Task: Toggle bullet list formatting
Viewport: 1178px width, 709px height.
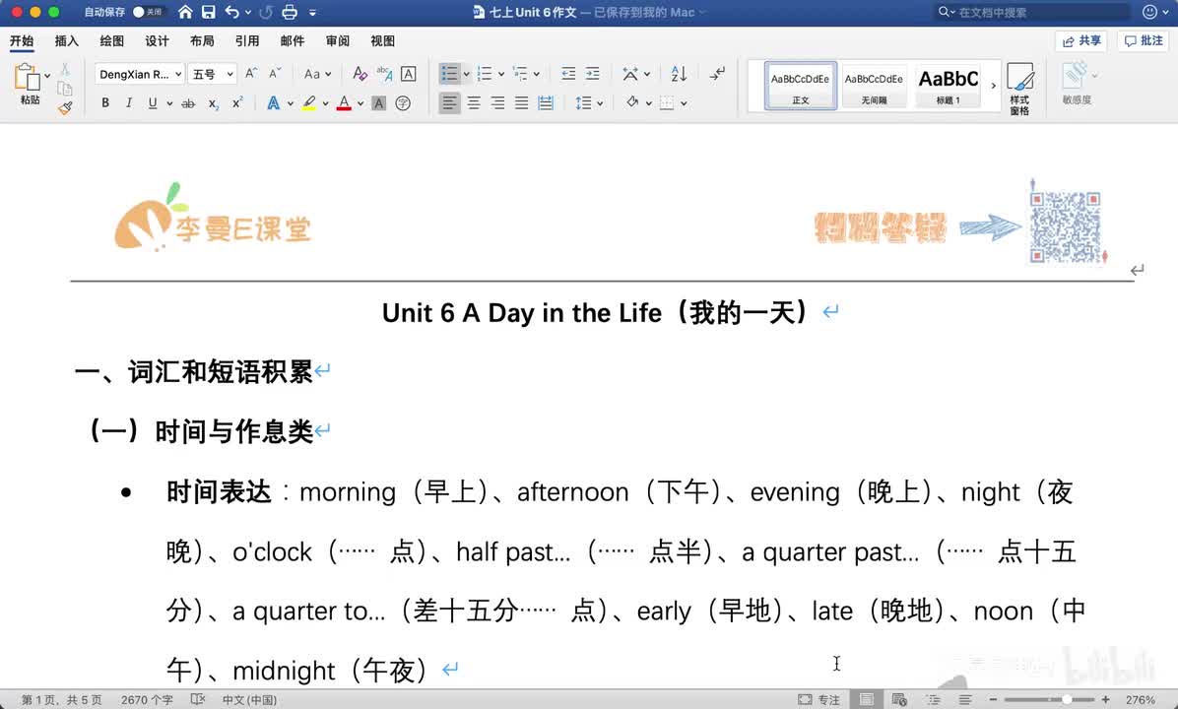Action: tap(449, 73)
